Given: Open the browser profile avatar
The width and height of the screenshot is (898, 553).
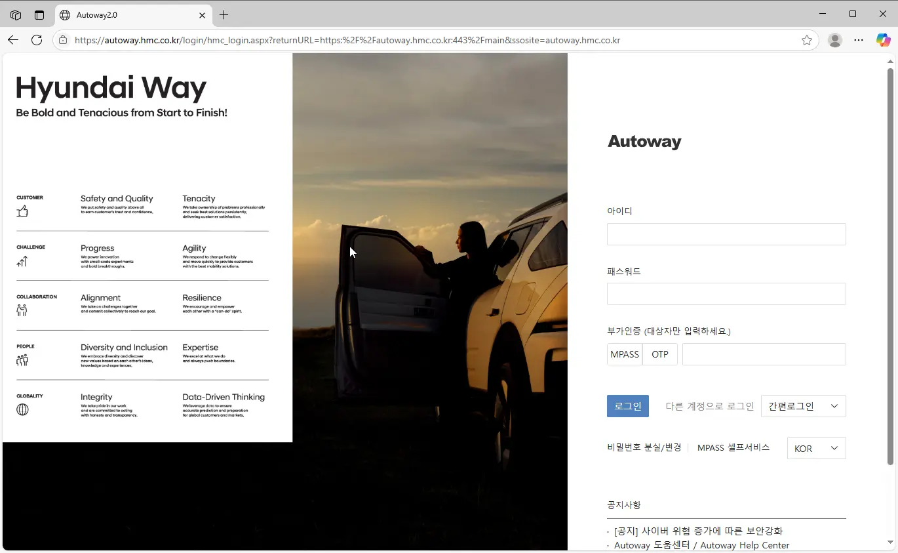Looking at the screenshot, I should point(835,40).
